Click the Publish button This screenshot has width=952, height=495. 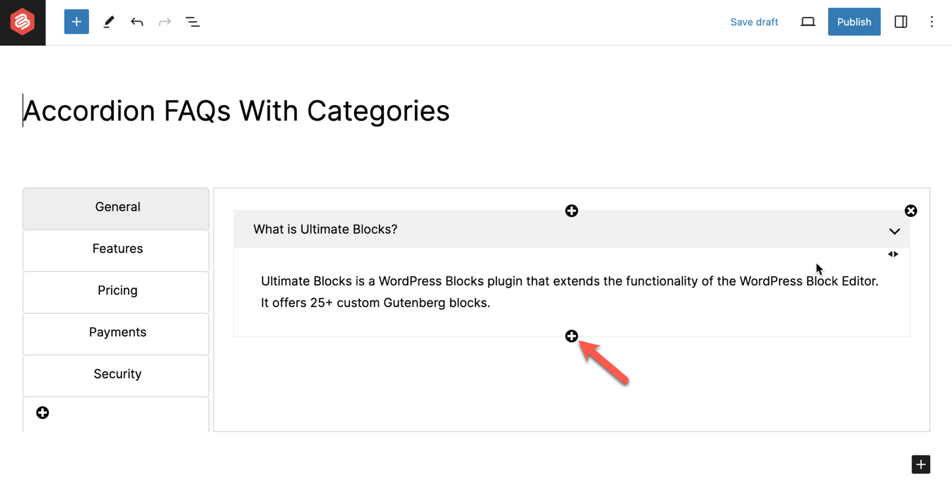(x=854, y=21)
